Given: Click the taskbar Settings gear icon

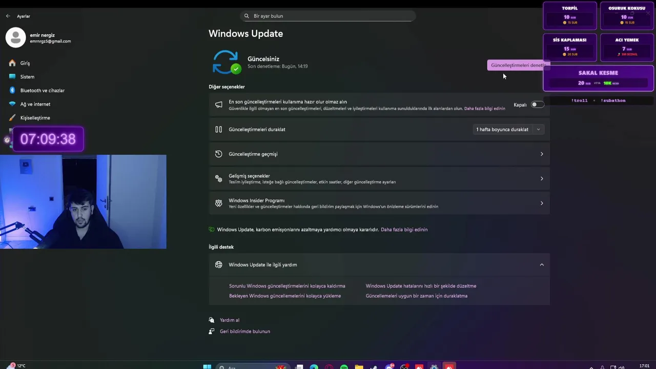Looking at the screenshot, I should 434,366.
